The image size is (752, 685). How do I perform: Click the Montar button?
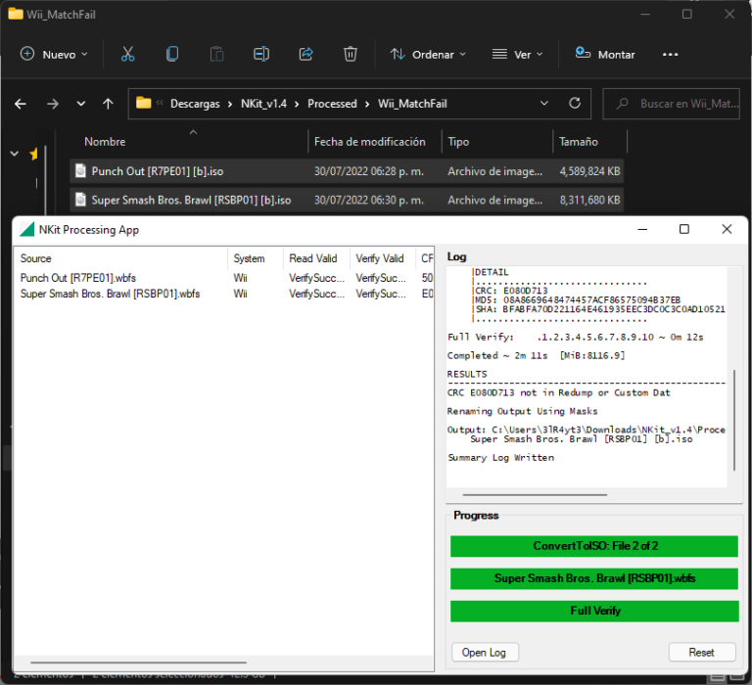click(605, 55)
